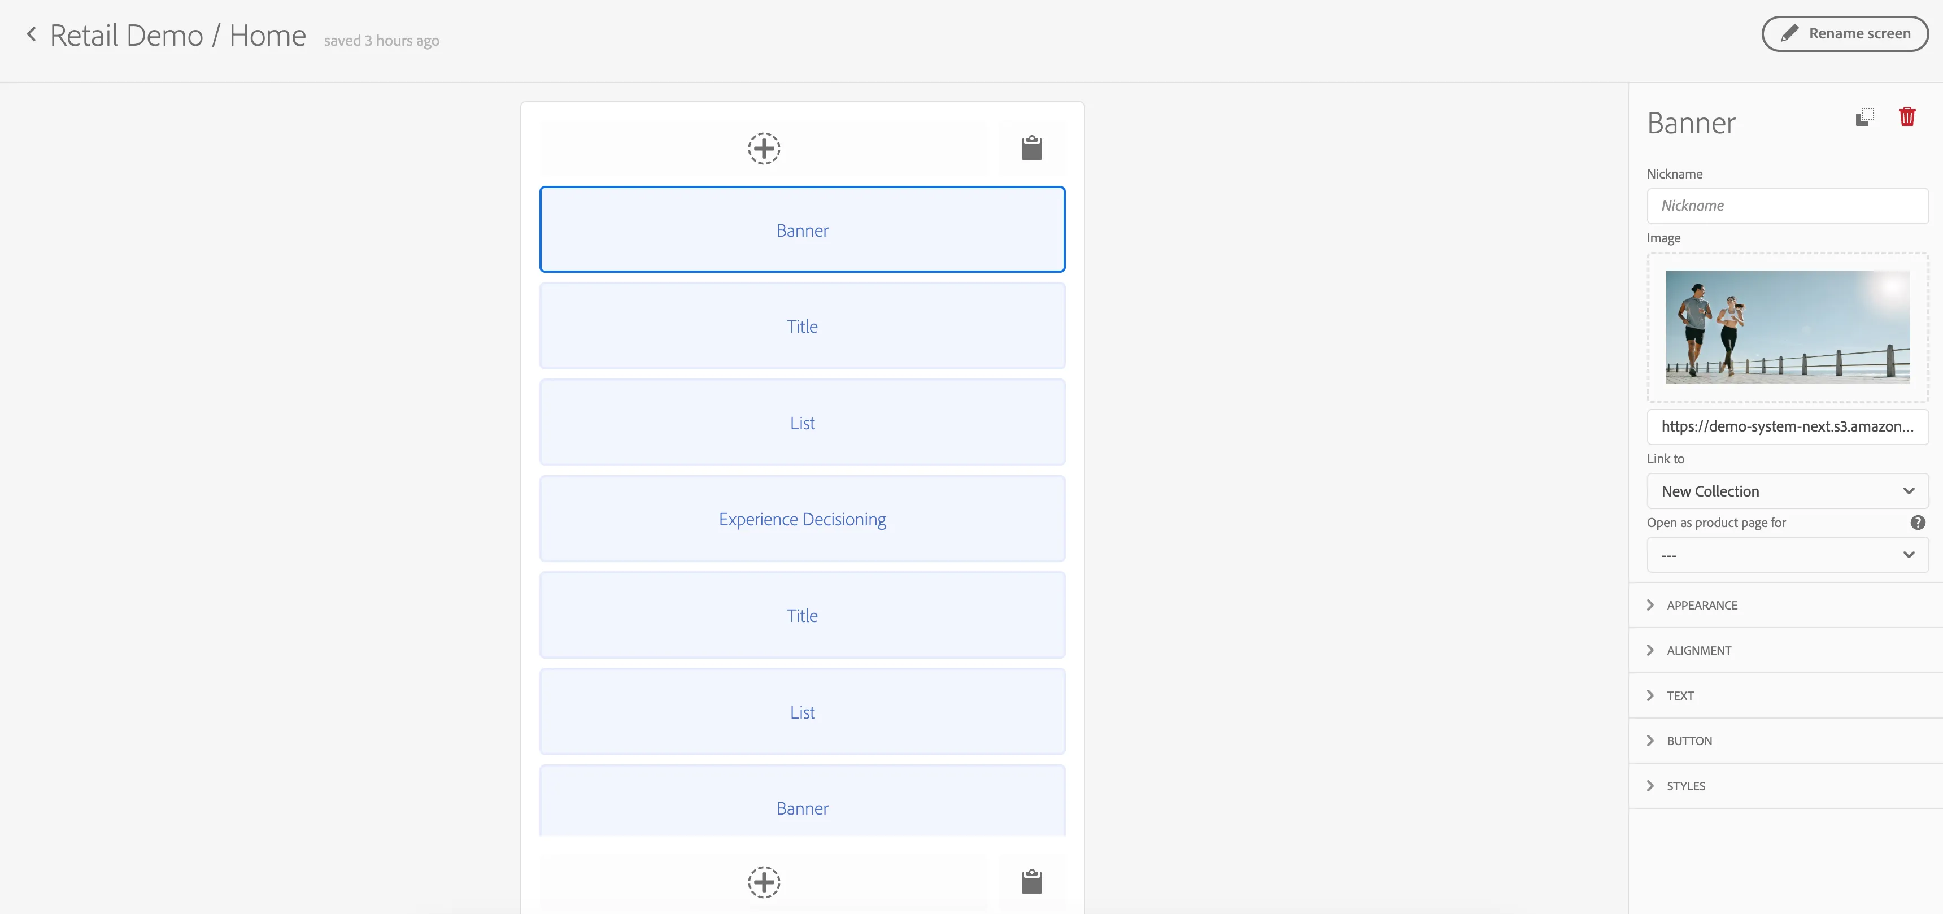Select the top Banner block

[802, 229]
